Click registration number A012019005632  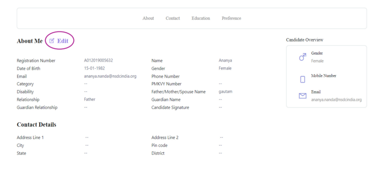99,61
